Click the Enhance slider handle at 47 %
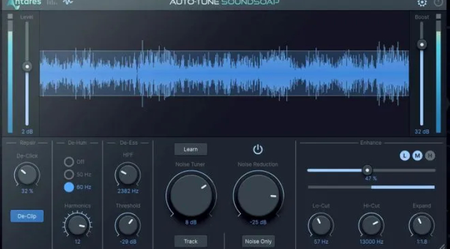 point(367,170)
